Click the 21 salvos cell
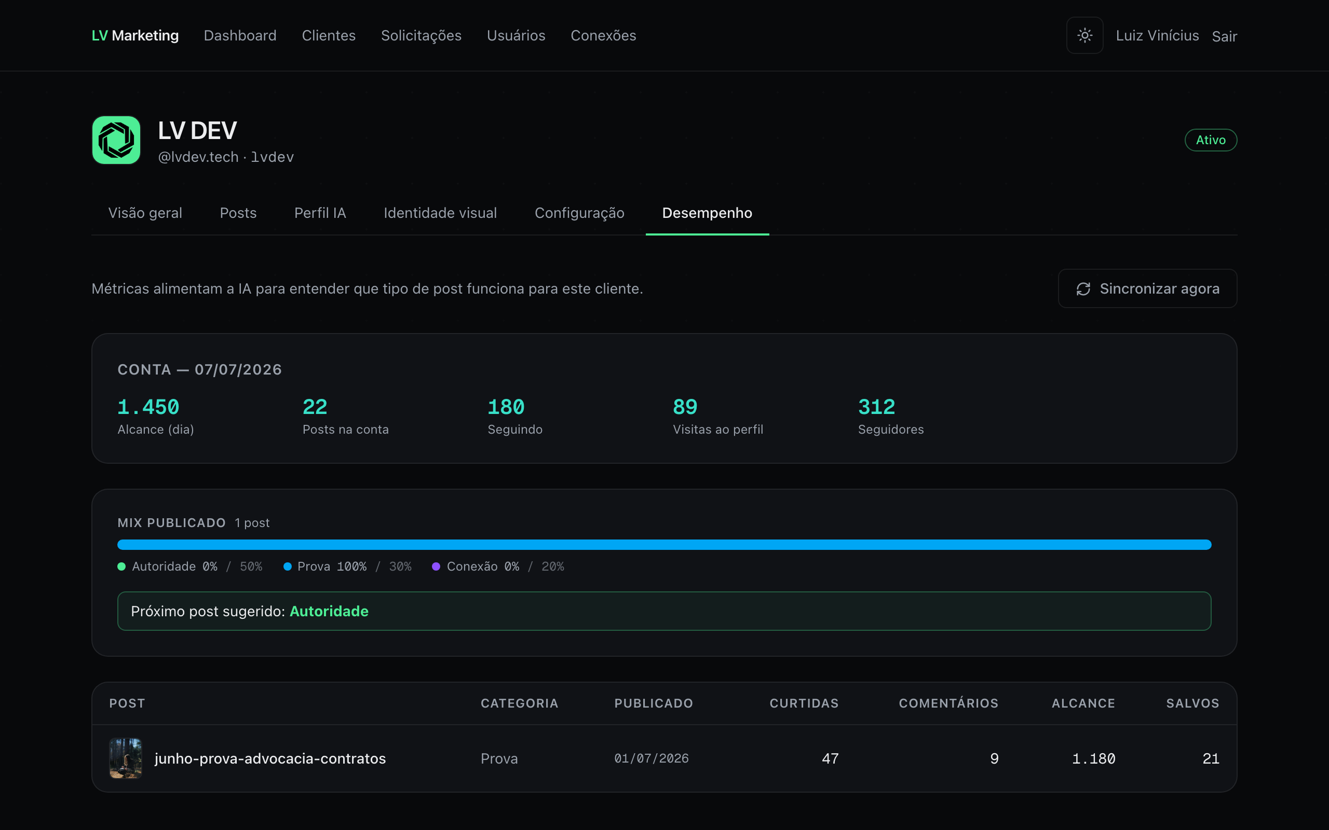 point(1211,758)
